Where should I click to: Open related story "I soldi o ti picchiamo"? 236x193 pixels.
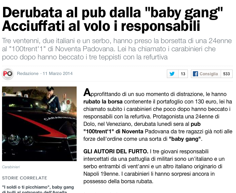click(38, 189)
